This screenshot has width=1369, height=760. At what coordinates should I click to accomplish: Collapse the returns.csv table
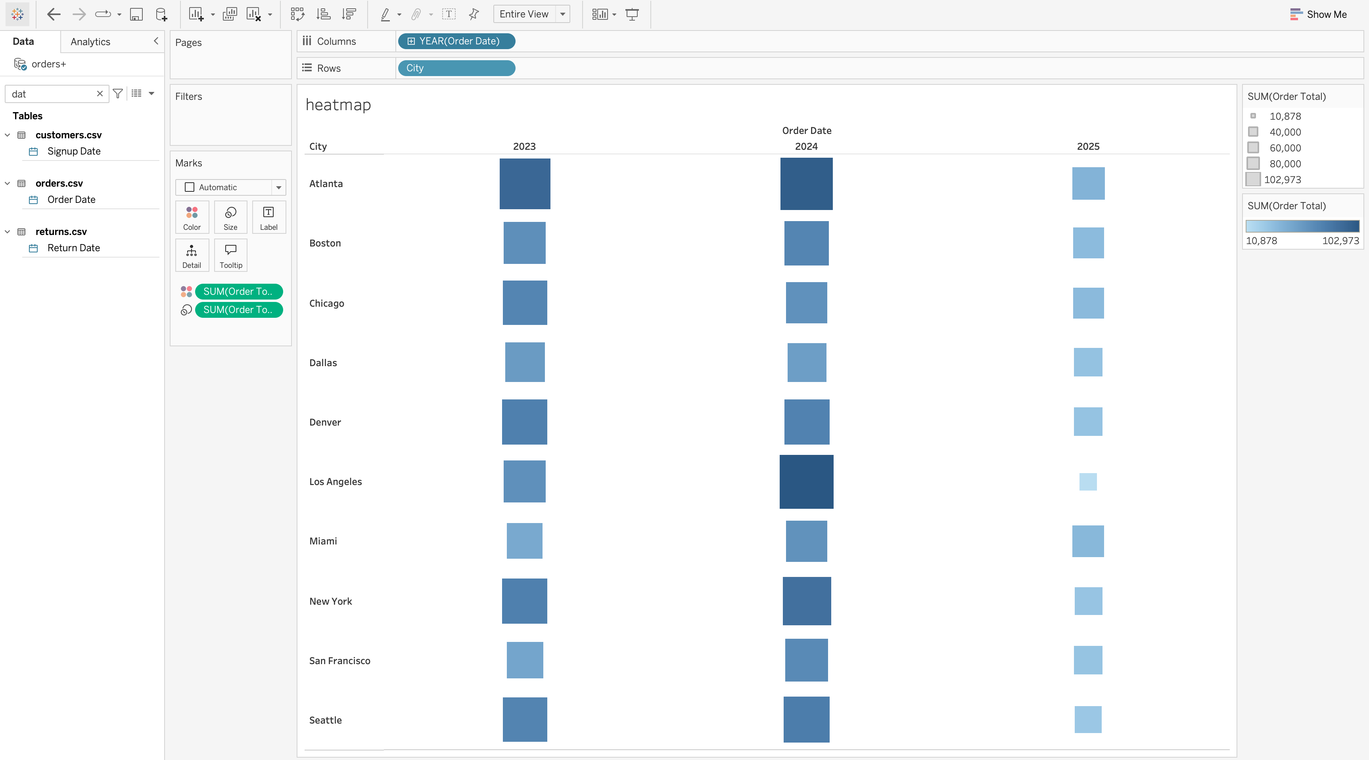click(x=8, y=231)
